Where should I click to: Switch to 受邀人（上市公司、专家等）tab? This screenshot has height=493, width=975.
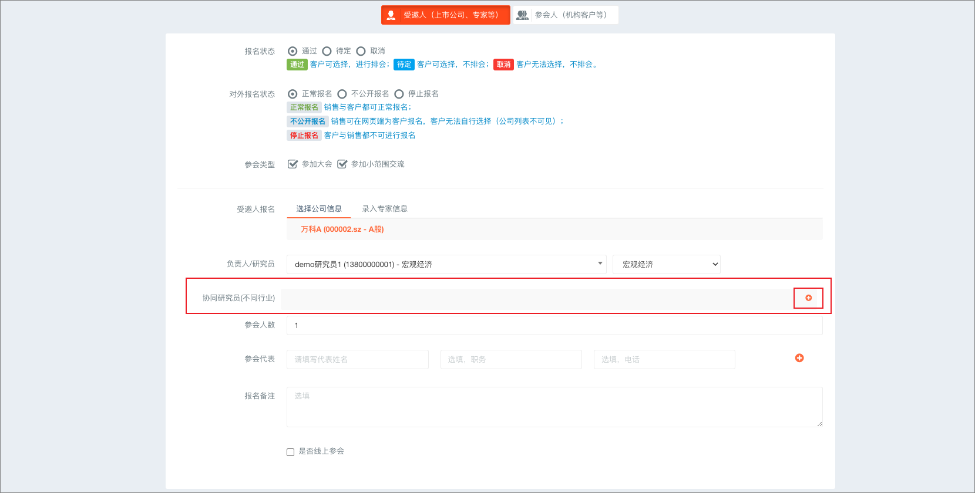(x=446, y=15)
